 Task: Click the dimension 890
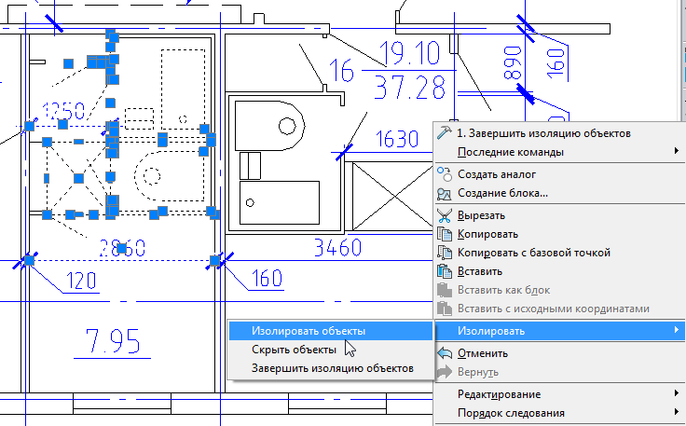(x=513, y=62)
